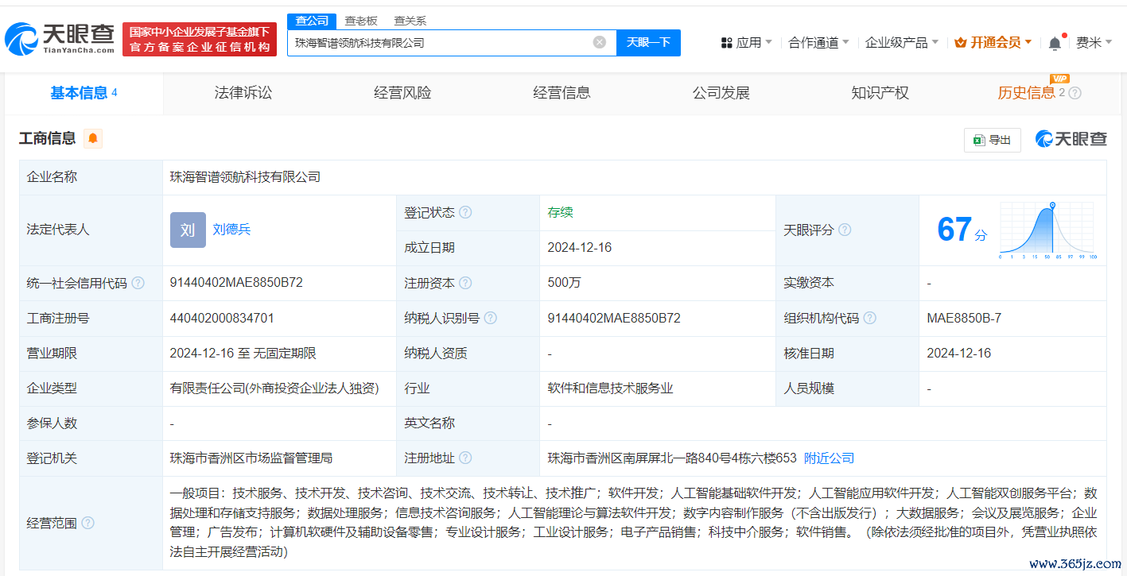Click help icon next to 登记状态
Screen dimensions: 1127x576
(x=465, y=213)
